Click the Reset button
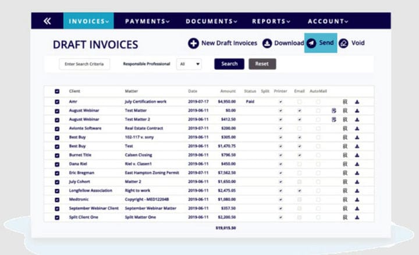419x255 pixels. (x=262, y=64)
